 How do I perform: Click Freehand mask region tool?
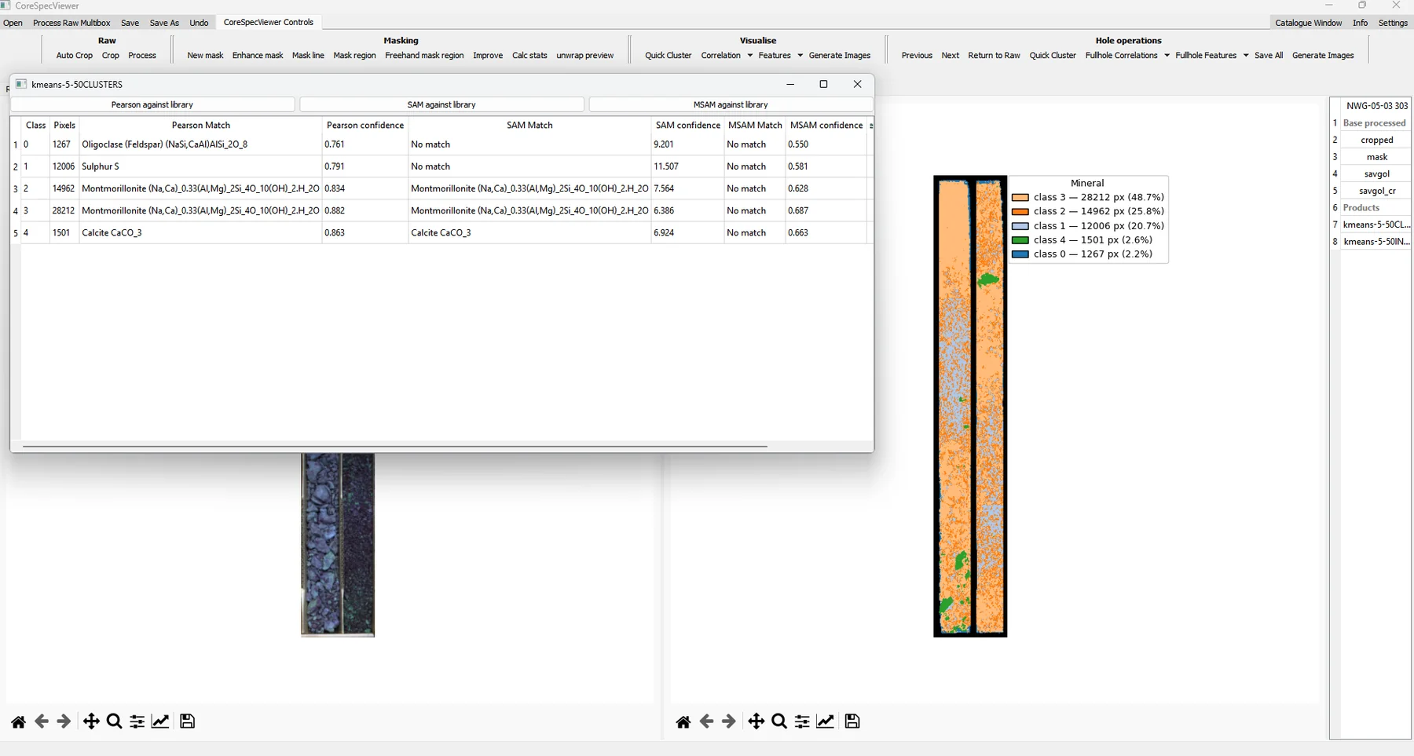point(424,56)
